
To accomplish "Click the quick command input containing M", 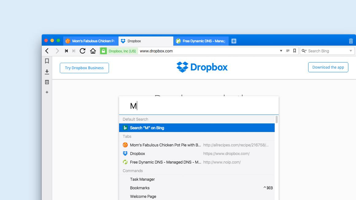I will (199, 106).
